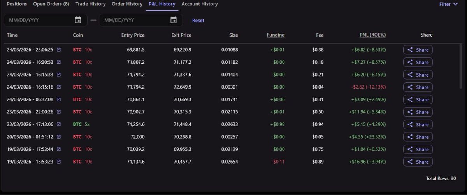Screen dimensions: 467x195
Task: Select the green BTC 5x coin entry
Action: (81, 124)
